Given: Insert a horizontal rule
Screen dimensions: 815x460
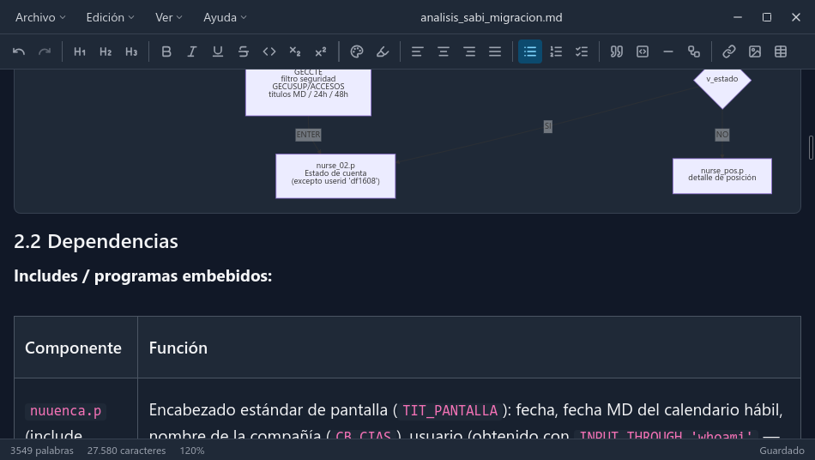Looking at the screenshot, I should point(668,51).
